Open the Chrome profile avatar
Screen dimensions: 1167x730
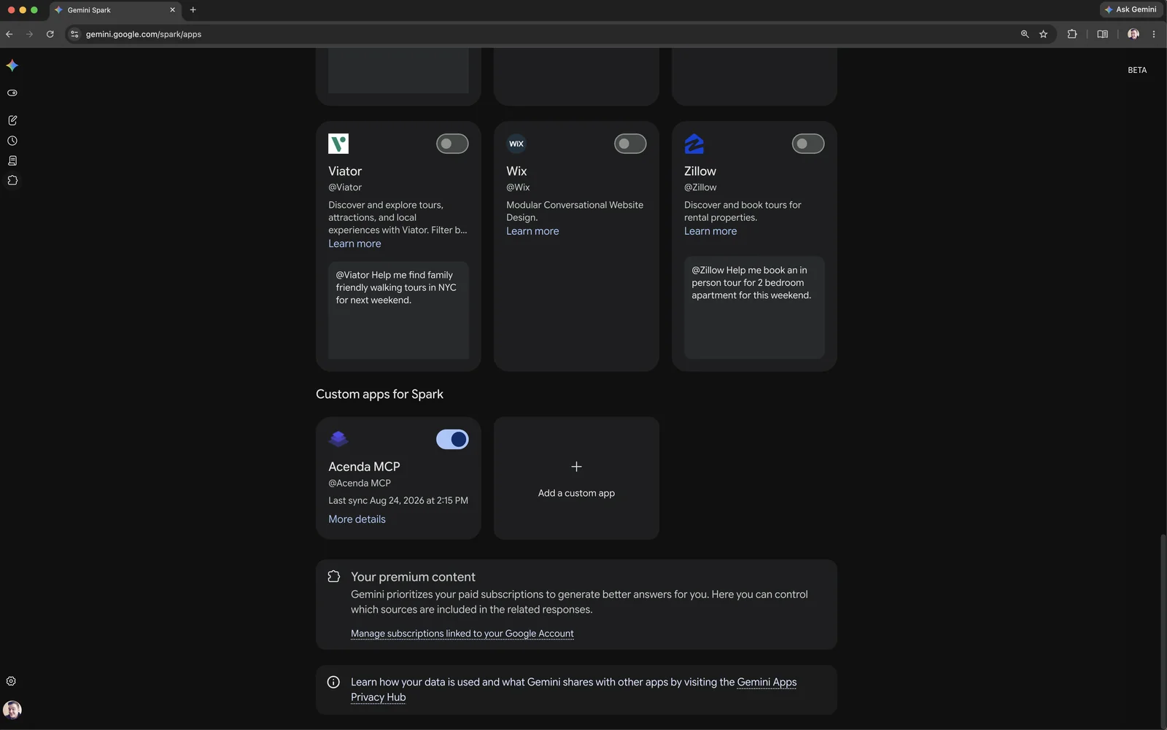tap(1133, 34)
